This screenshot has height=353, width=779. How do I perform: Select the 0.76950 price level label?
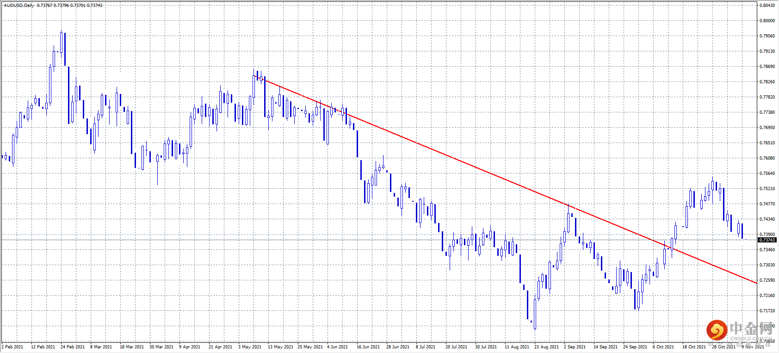pos(767,128)
